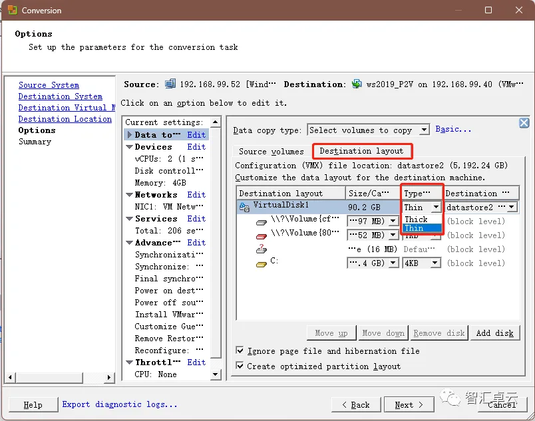Open the 97 MB size dropdown
Image resolution: width=535 pixels, height=421 pixels.
click(393, 221)
